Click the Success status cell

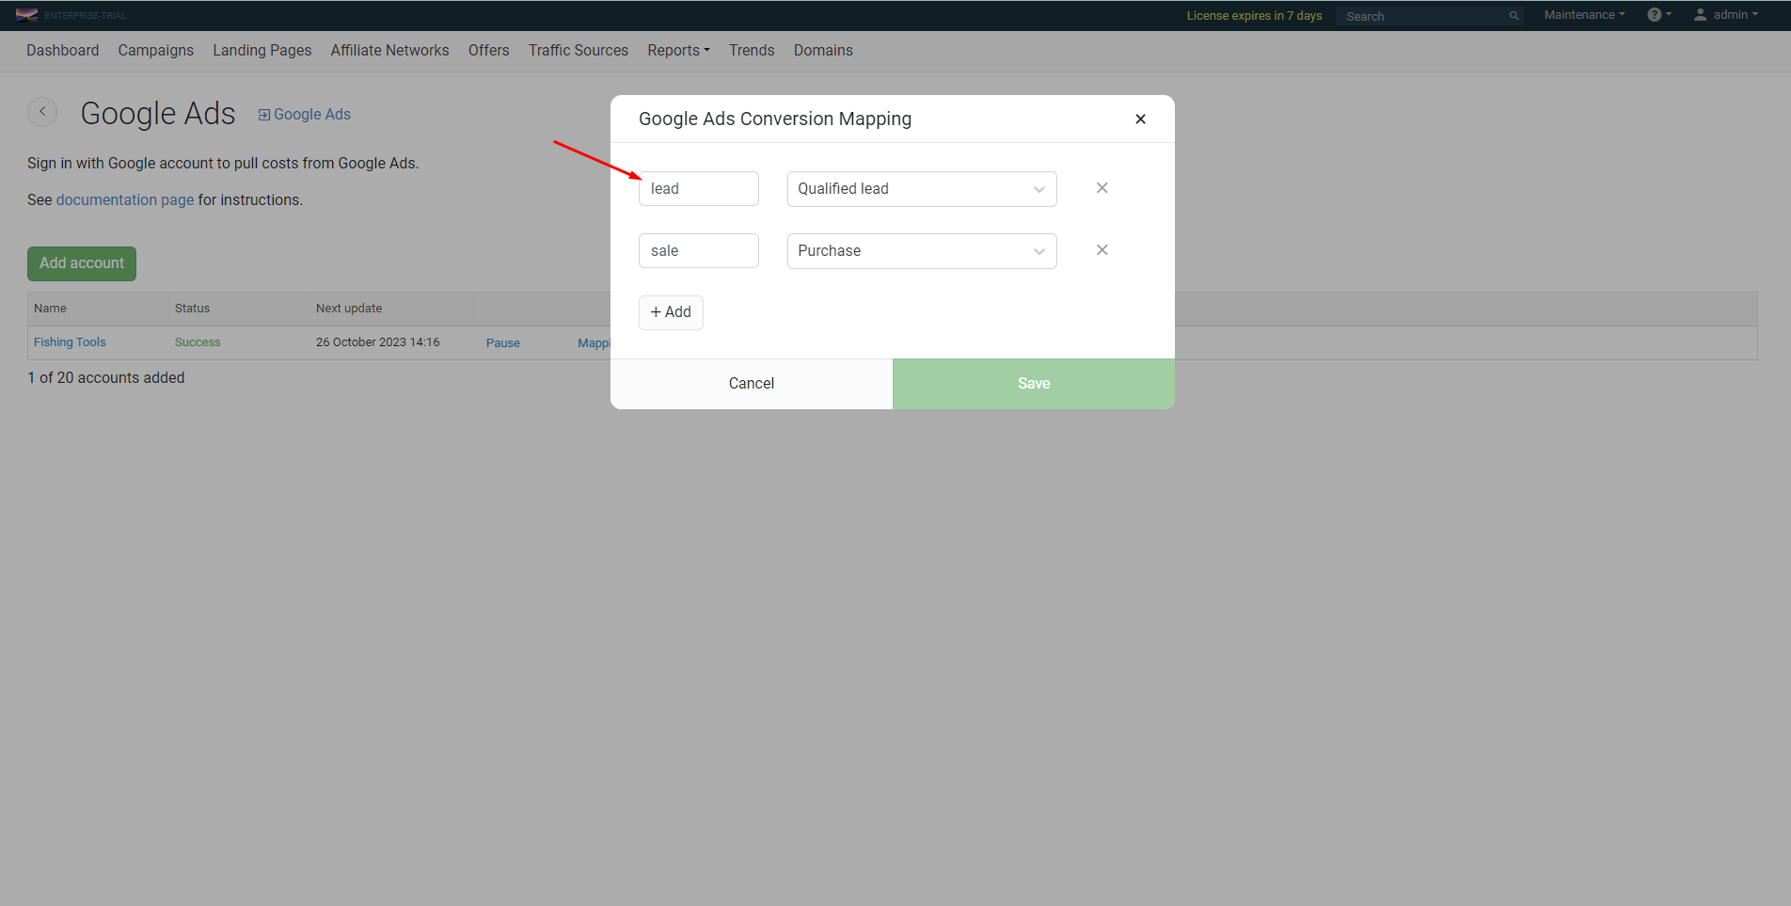pyautogui.click(x=198, y=342)
